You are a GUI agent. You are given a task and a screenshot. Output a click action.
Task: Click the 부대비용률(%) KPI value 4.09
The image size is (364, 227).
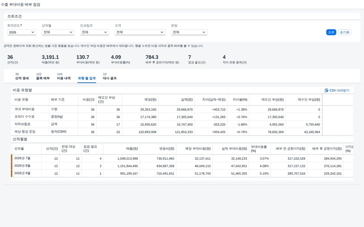click(116, 57)
